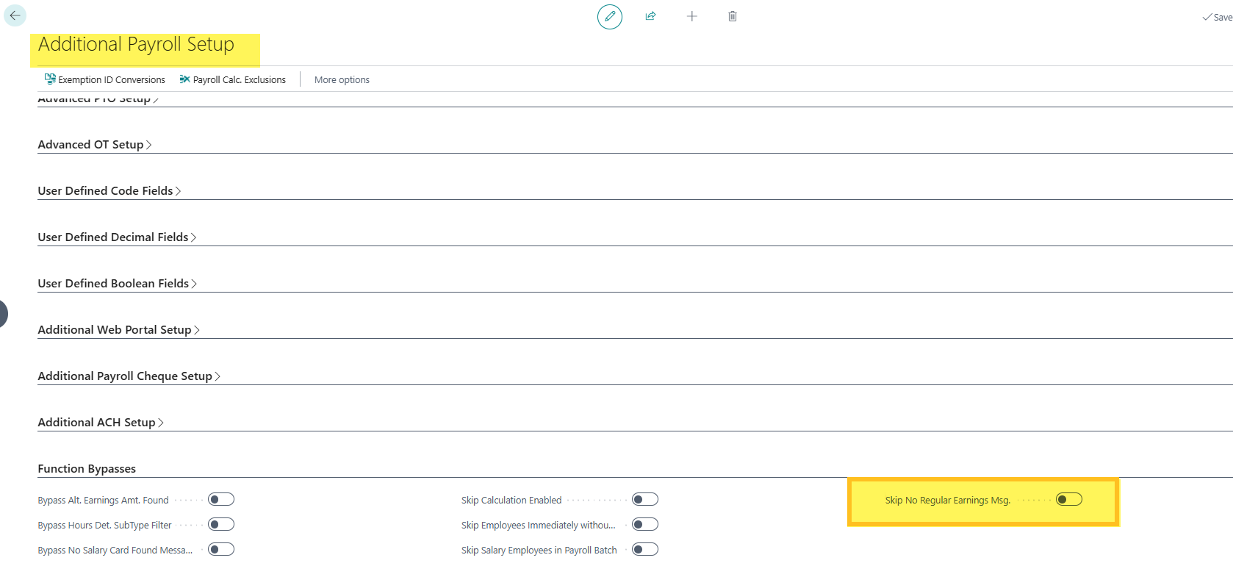Collapse the Function Bypasses section header
This screenshot has width=1233, height=577.
(x=87, y=469)
